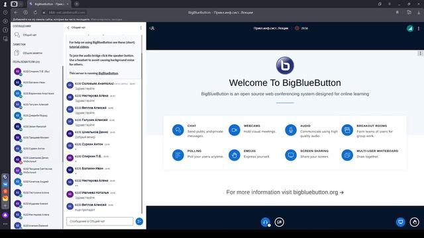Click the Breakout Rooms feature icon

347,130
